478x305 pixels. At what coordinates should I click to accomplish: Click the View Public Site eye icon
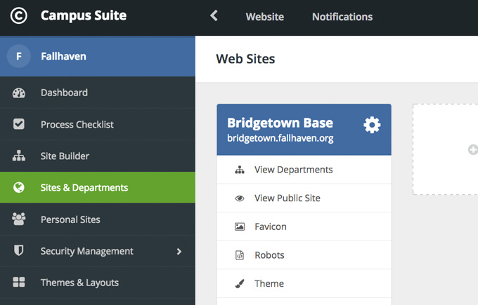(240, 198)
